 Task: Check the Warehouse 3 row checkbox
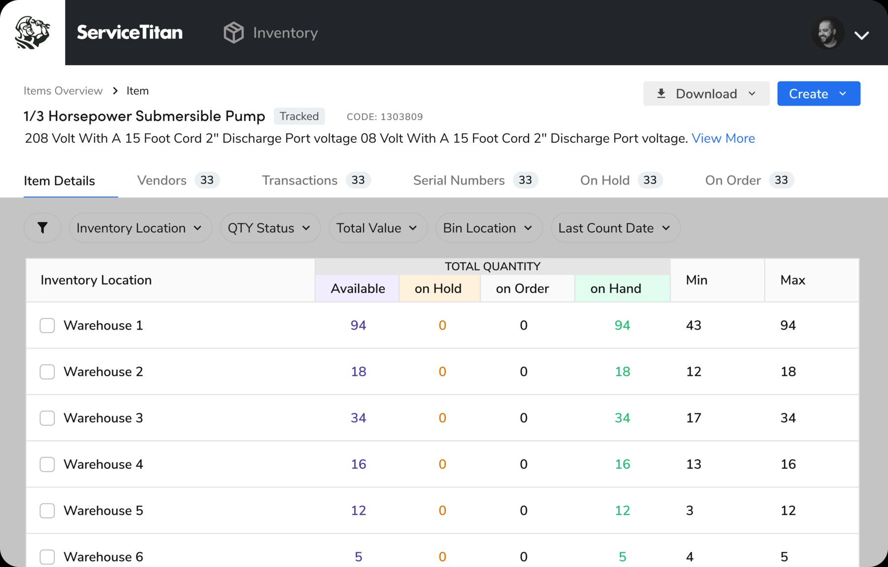click(47, 418)
